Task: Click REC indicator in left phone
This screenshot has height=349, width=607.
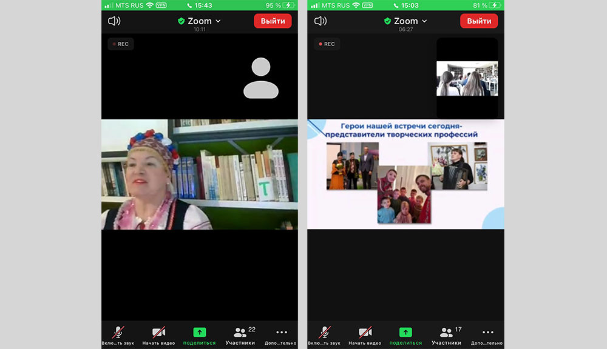Action: (120, 44)
